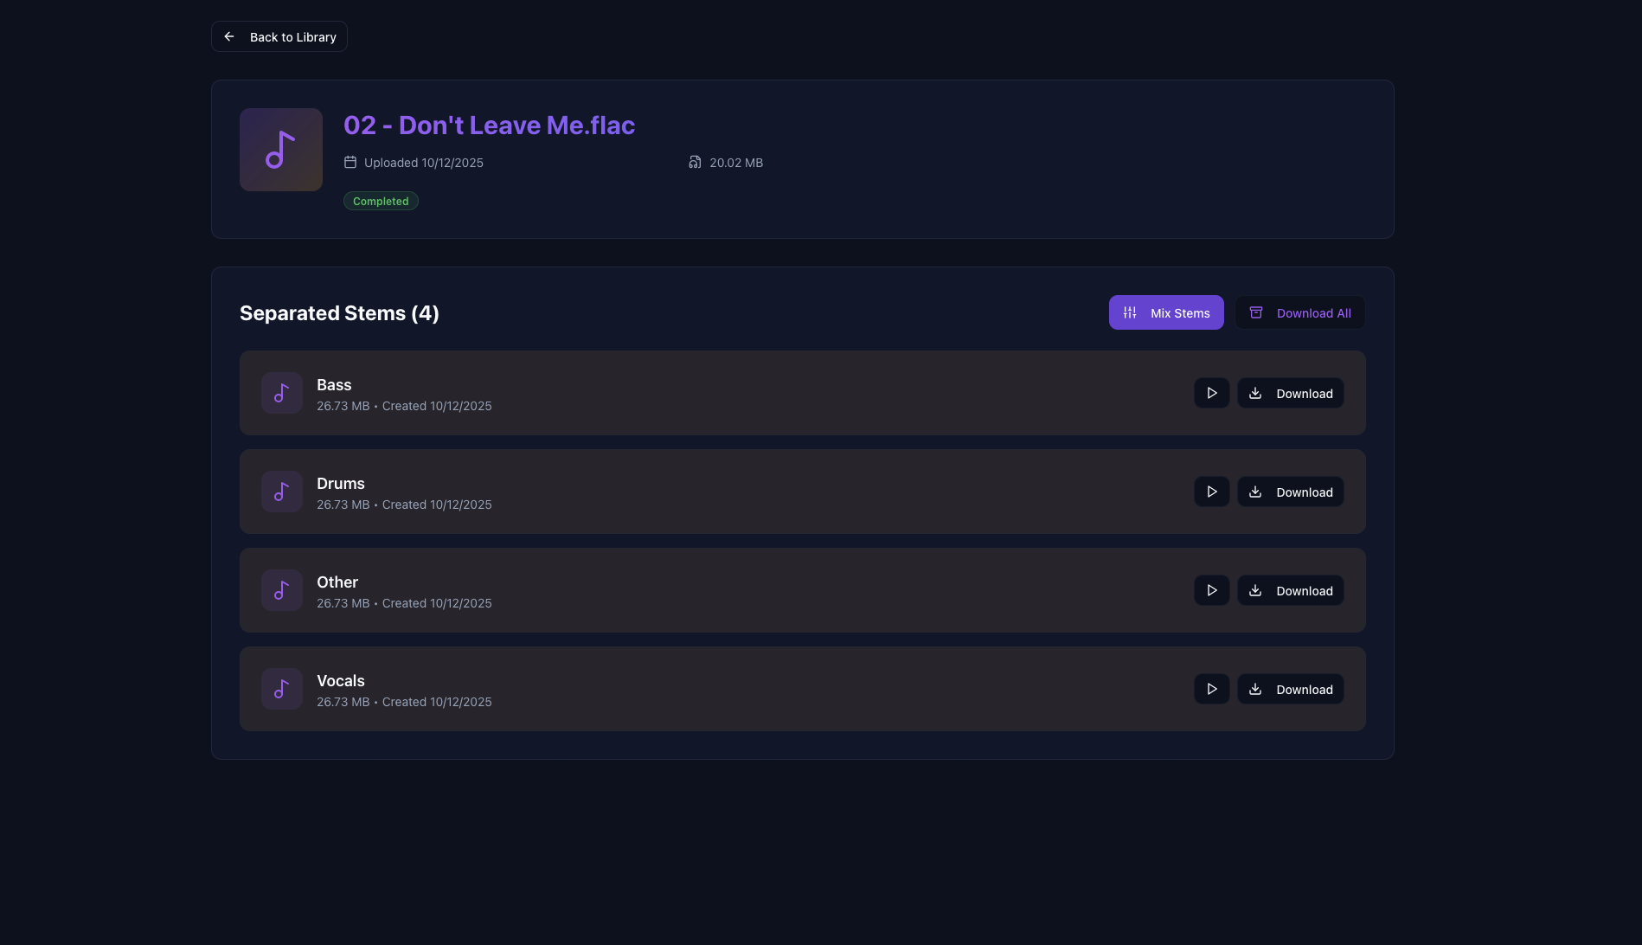
Task: Click the track title Don't Leave Me.flac
Action: pos(489,125)
